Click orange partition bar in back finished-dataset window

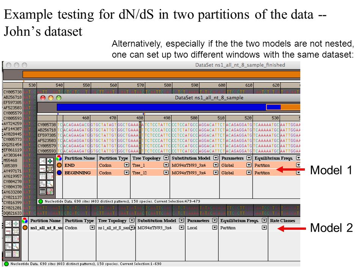point(162,75)
